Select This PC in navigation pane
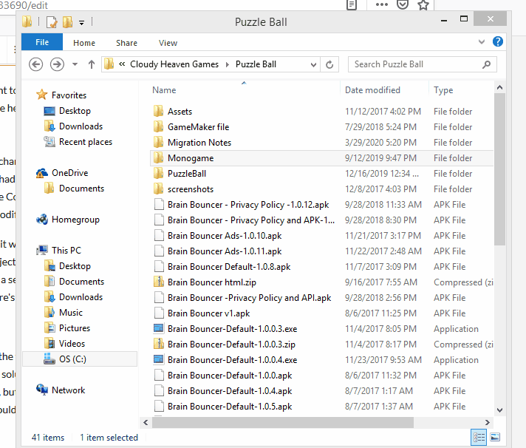 66,251
